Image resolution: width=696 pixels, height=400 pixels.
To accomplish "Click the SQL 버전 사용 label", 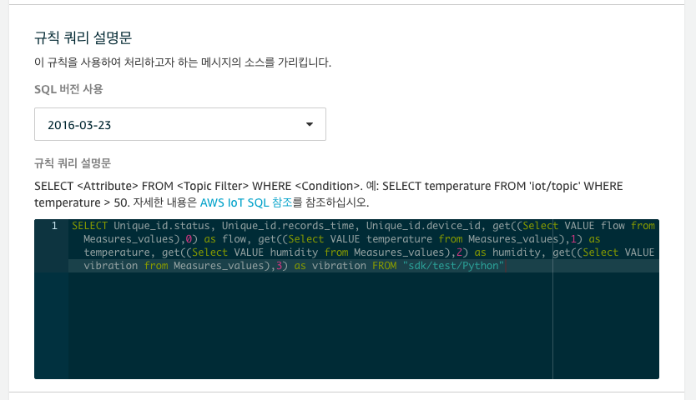I will click(x=68, y=89).
